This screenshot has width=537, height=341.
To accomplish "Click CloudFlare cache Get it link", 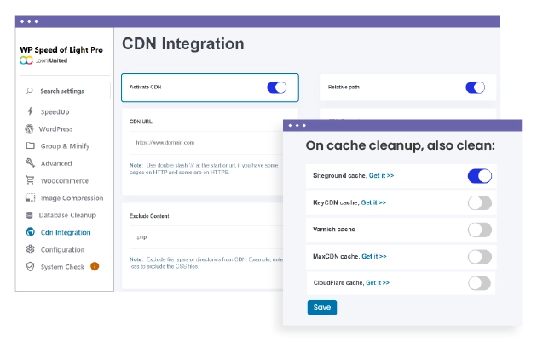I will pos(378,282).
